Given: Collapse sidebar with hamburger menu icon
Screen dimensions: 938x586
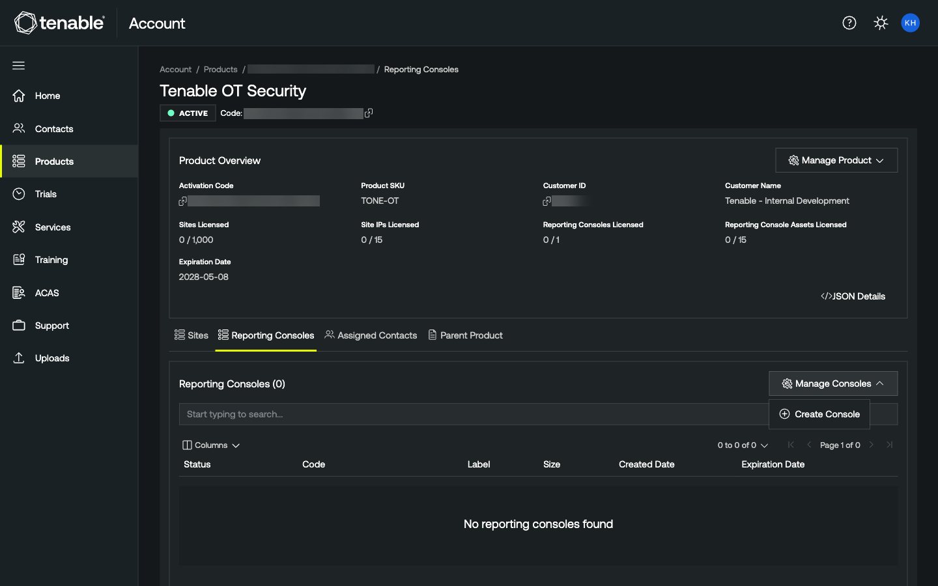Looking at the screenshot, I should tap(19, 65).
